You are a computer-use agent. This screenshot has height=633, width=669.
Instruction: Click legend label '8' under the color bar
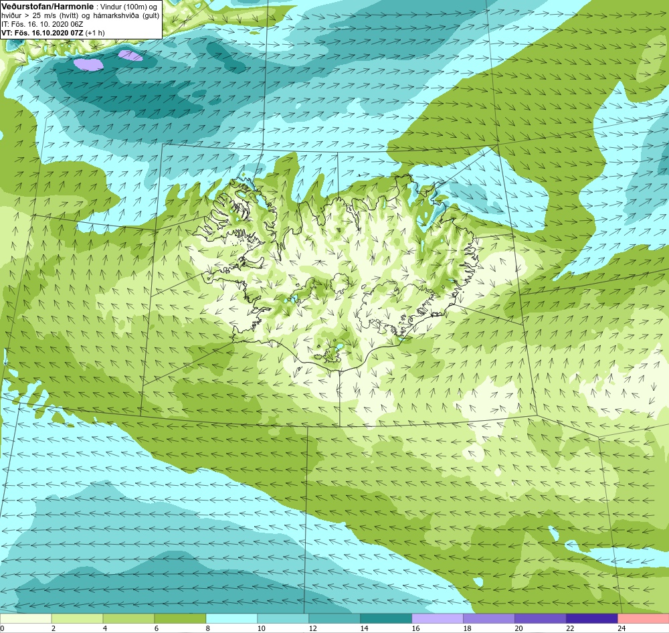(208, 628)
